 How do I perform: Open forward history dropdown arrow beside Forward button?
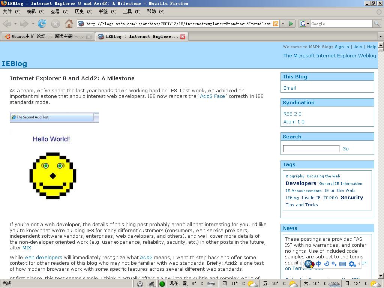[x=33, y=24]
